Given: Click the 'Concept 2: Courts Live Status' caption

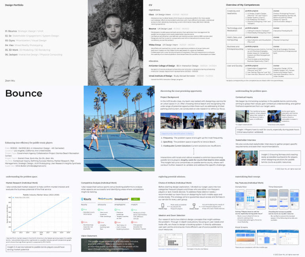Looking at the screenshot, I should point(197,249).
